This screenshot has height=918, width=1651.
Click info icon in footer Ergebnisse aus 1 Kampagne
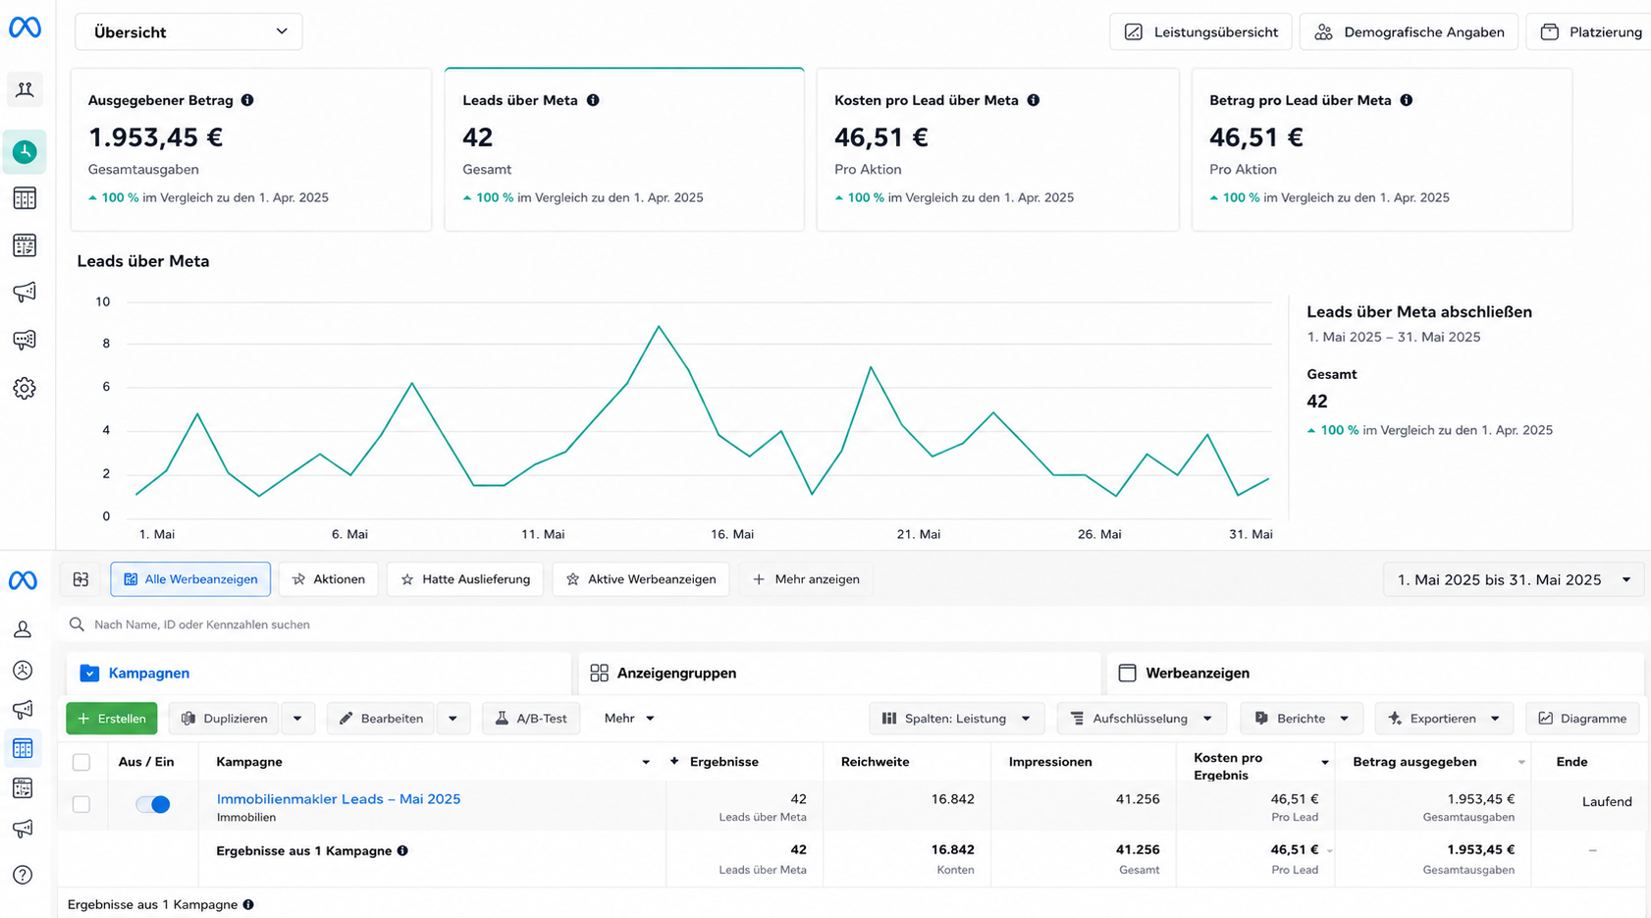click(248, 904)
